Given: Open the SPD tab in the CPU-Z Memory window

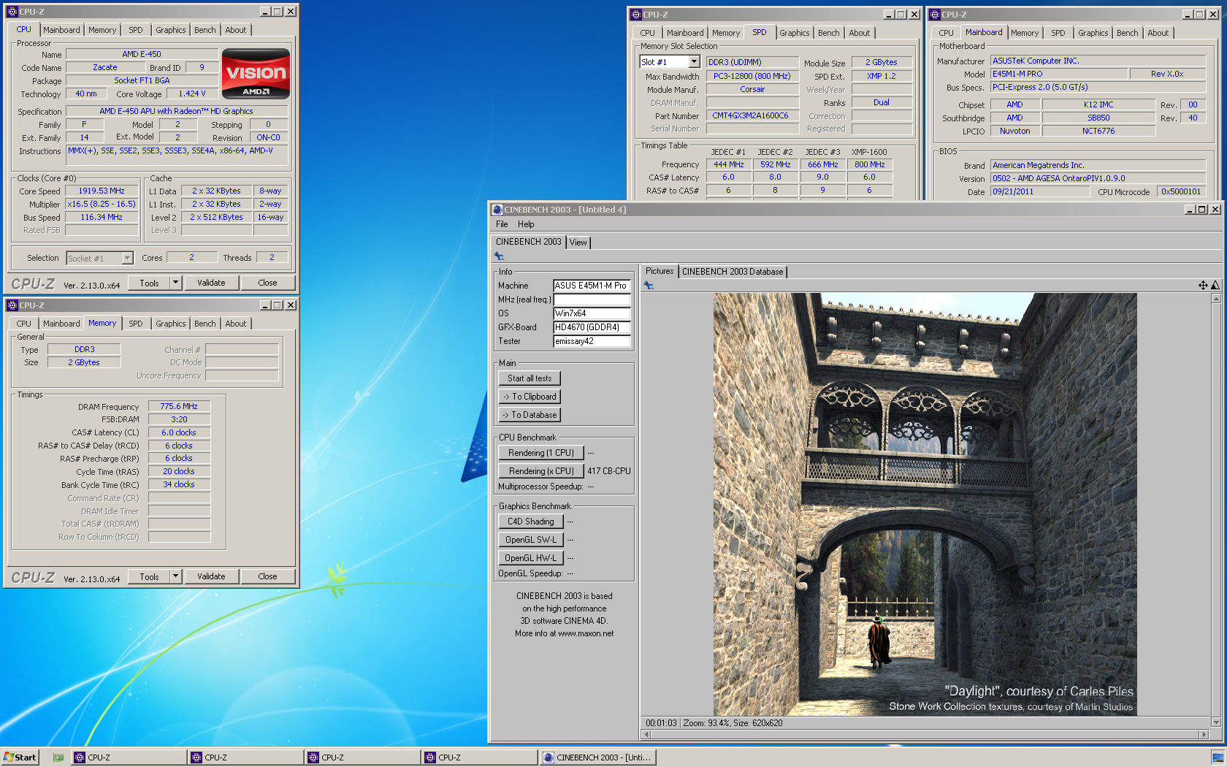Looking at the screenshot, I should click(136, 324).
